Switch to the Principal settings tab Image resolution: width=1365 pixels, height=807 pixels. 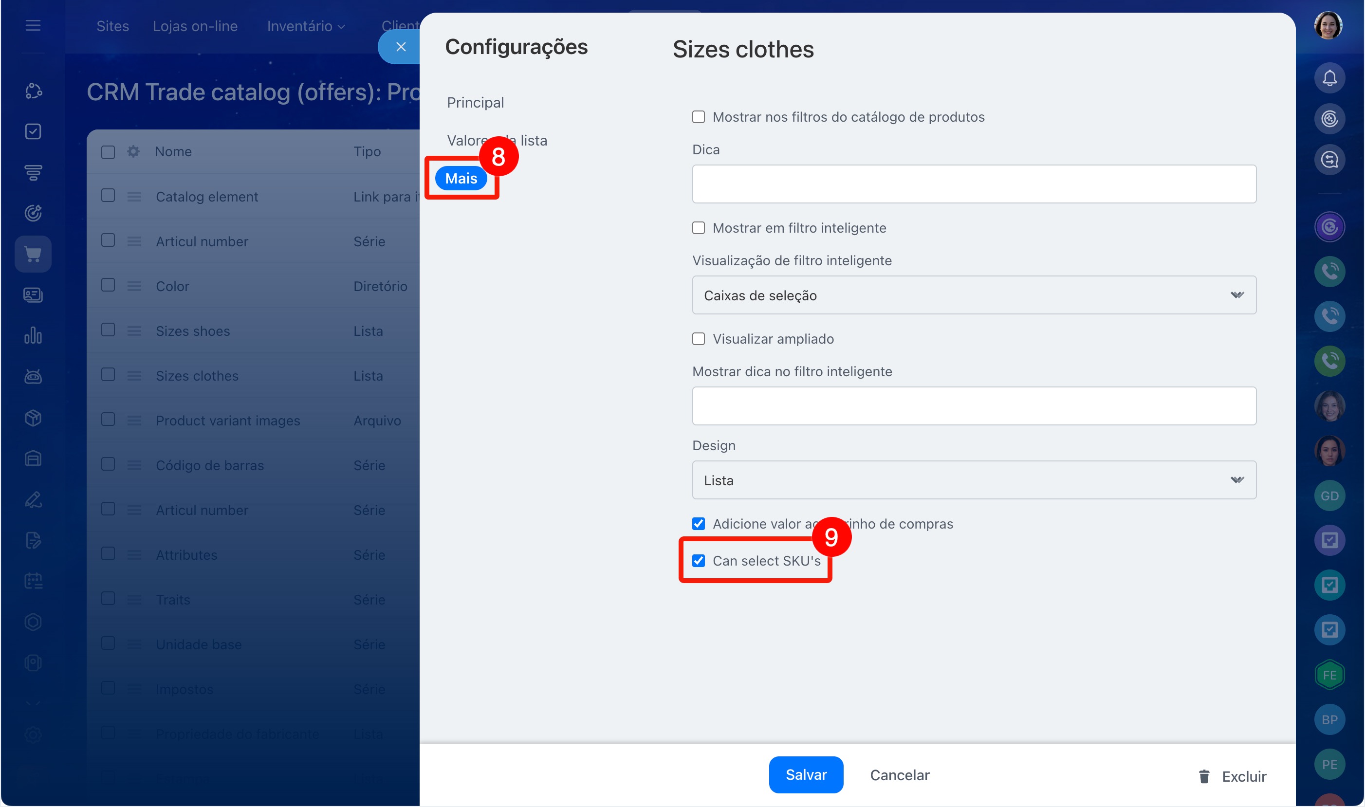click(475, 102)
